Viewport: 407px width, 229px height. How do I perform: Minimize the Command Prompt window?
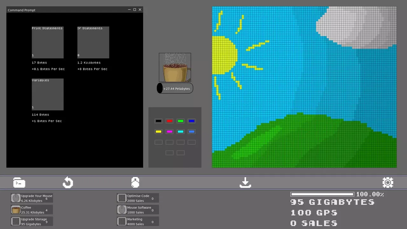click(129, 10)
